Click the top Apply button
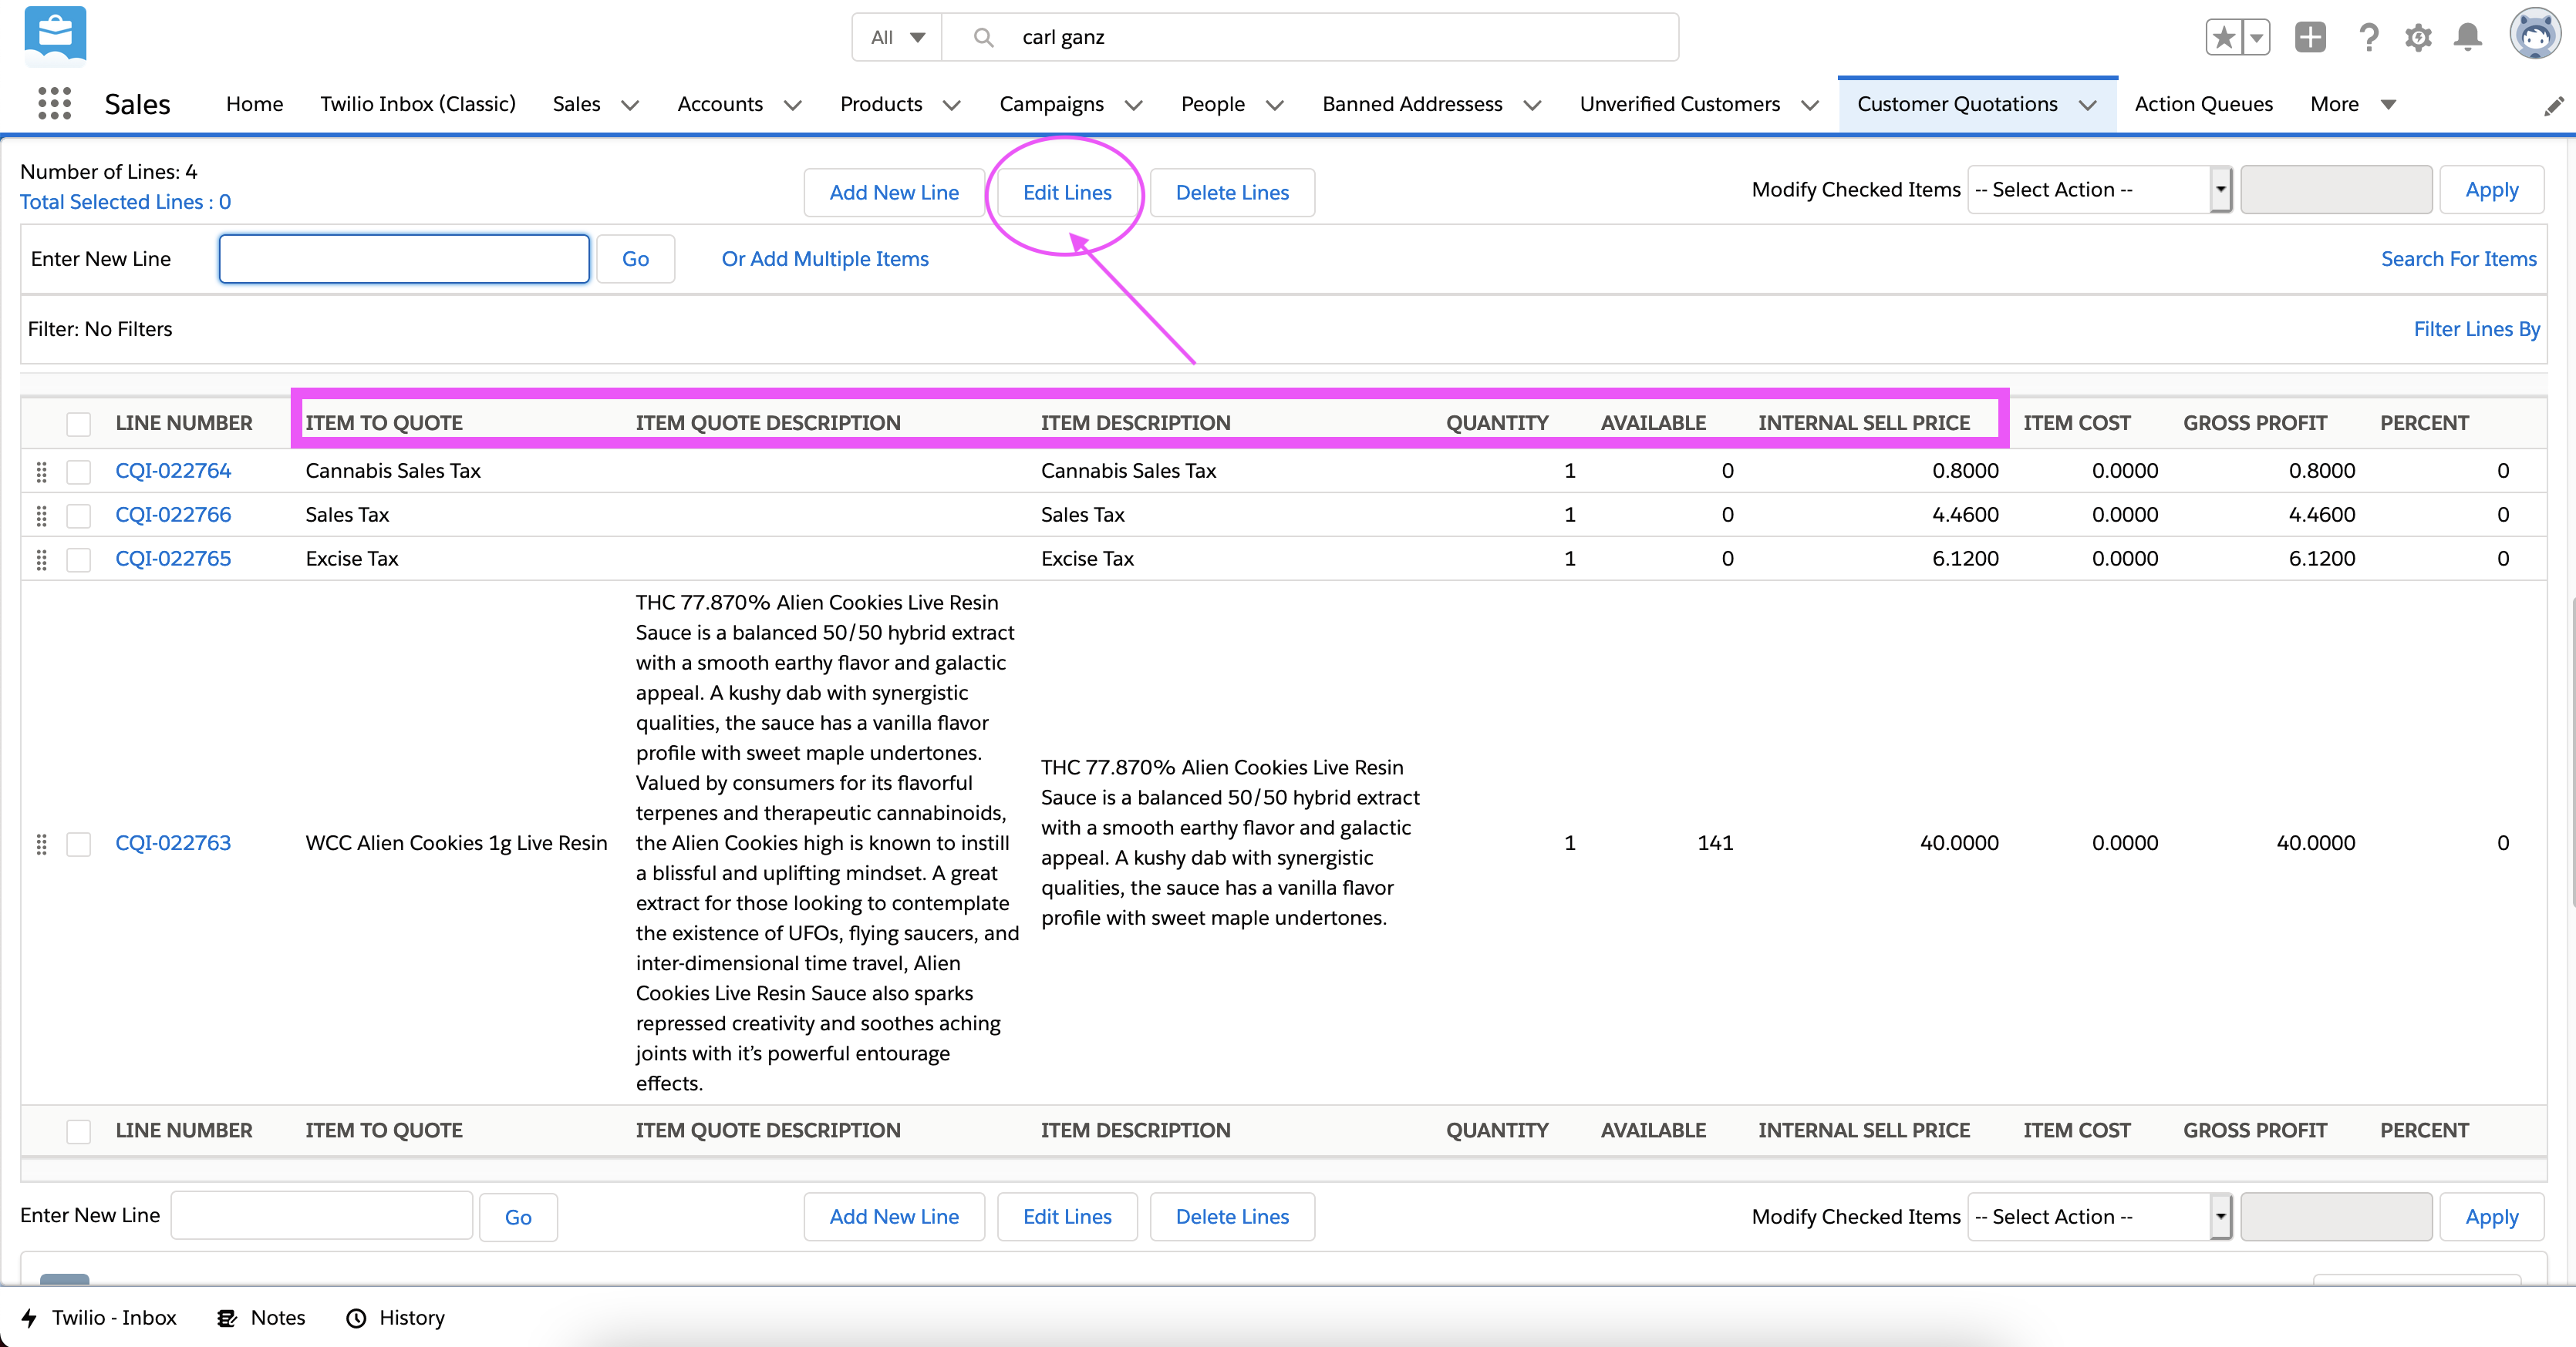Screen dimensions: 2576x1347 point(2491,190)
